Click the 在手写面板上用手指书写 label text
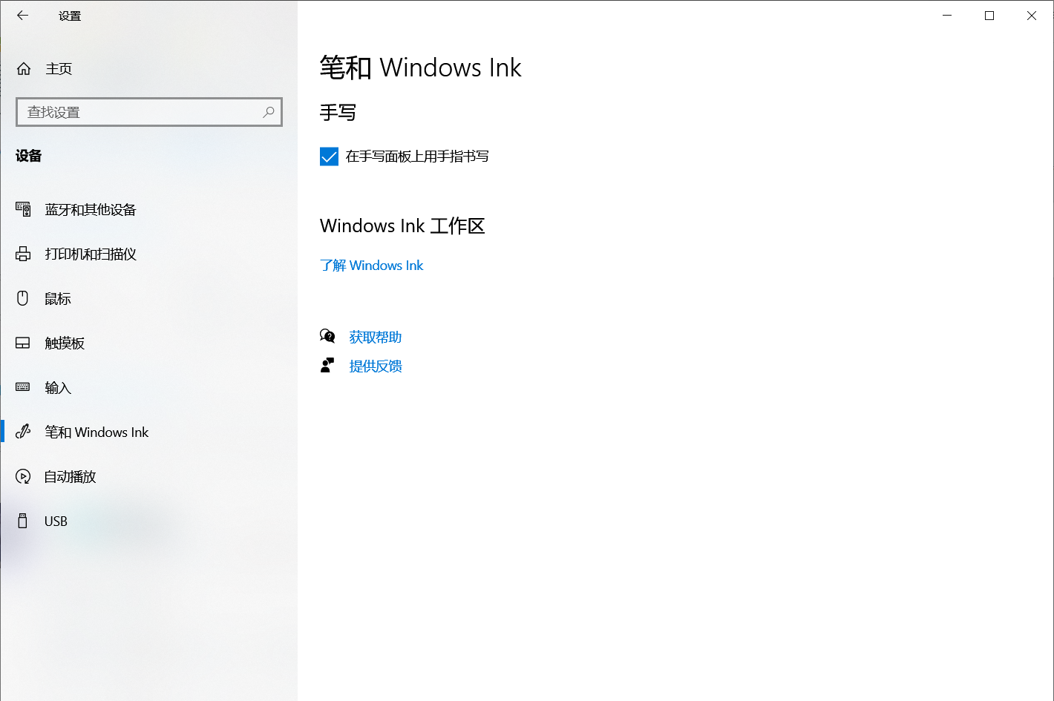 pyautogui.click(x=417, y=157)
